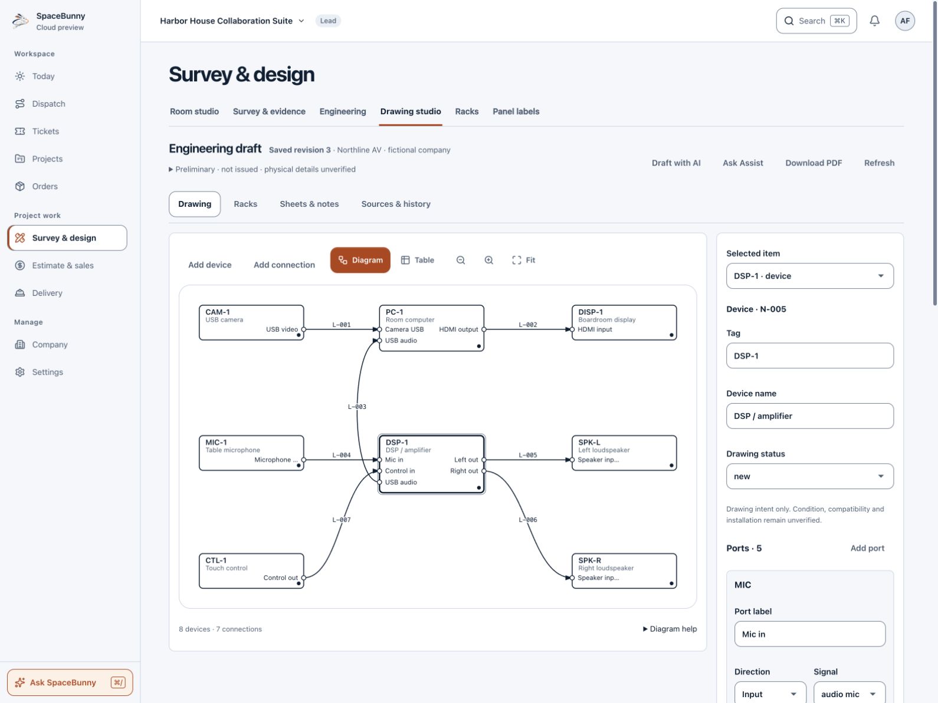Click the Port label field containing Mic in

(x=810, y=634)
